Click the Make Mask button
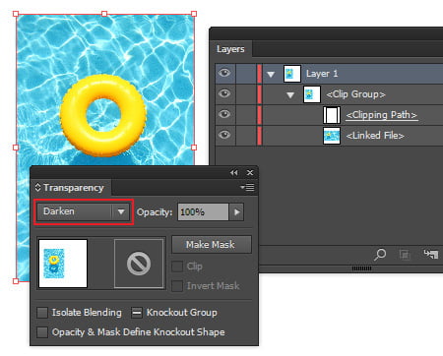The image size is (443, 356). [x=212, y=245]
